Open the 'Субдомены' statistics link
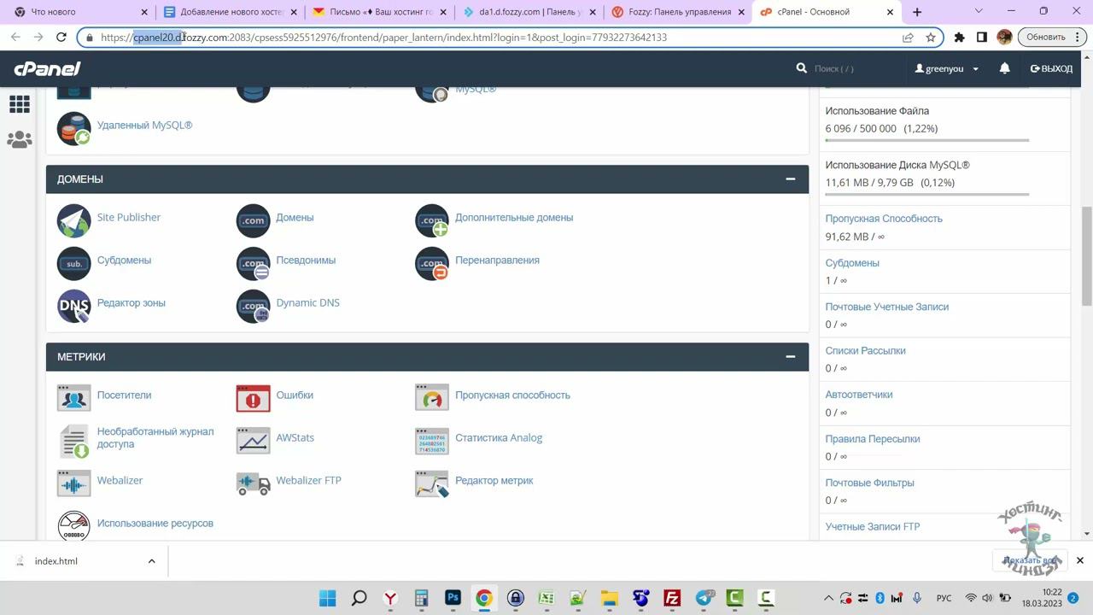 point(852,263)
